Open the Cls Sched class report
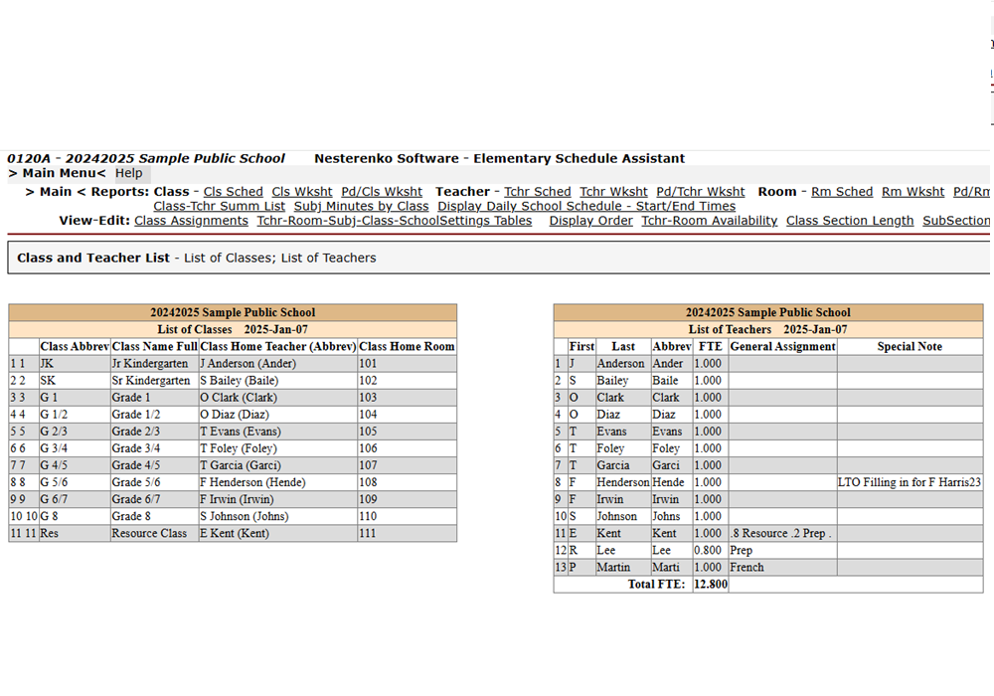 (x=233, y=192)
